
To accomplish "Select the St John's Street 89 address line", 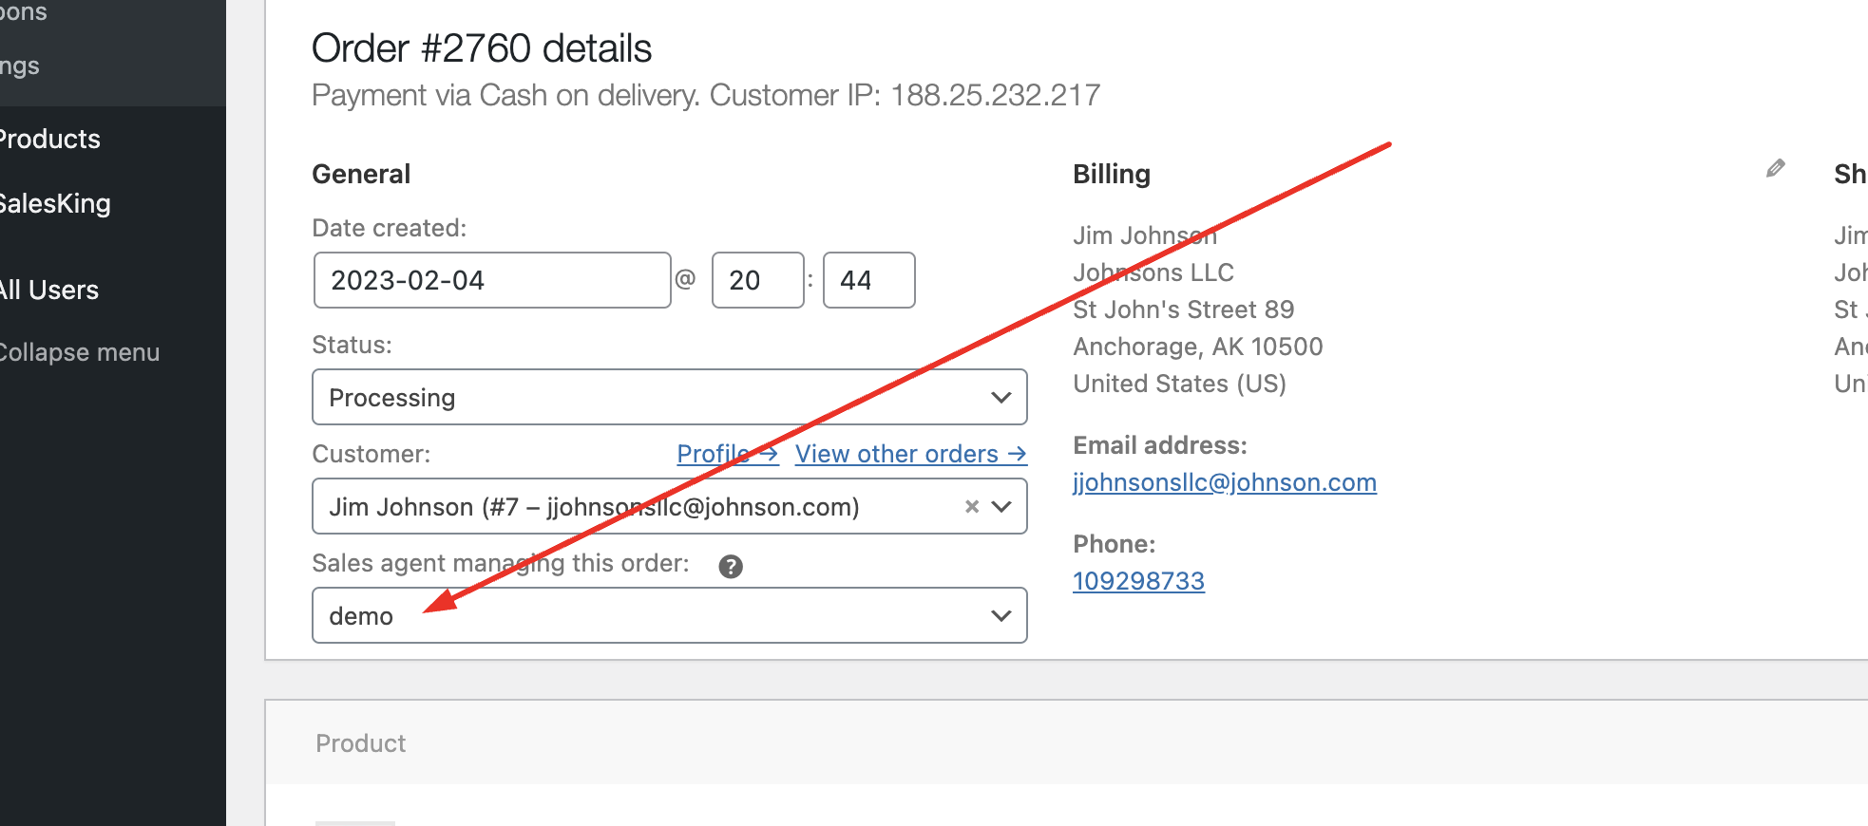I will [1184, 310].
